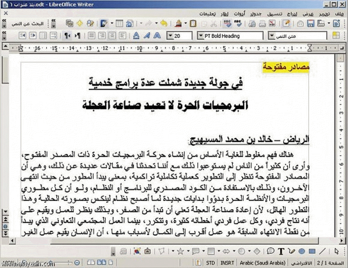Click the search text field
Image resolution: width=348 pixels, height=268 pixels.
(27, 24)
